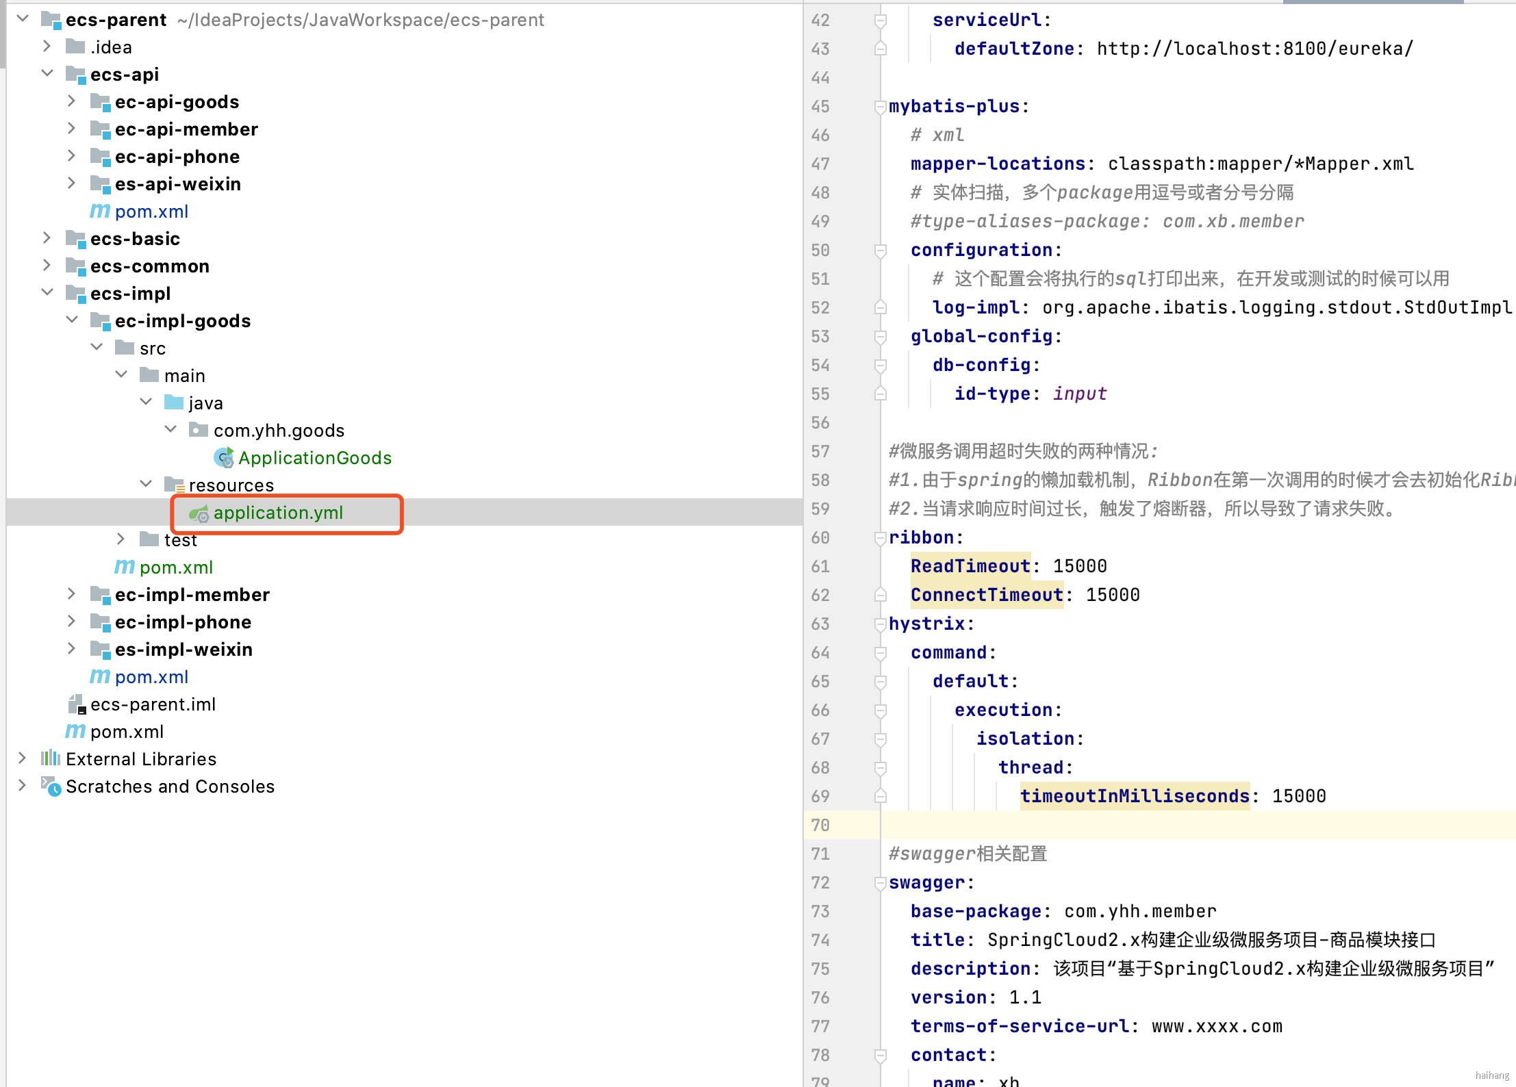Expand the ecs-basic module
This screenshot has height=1087, width=1516.
coord(47,238)
